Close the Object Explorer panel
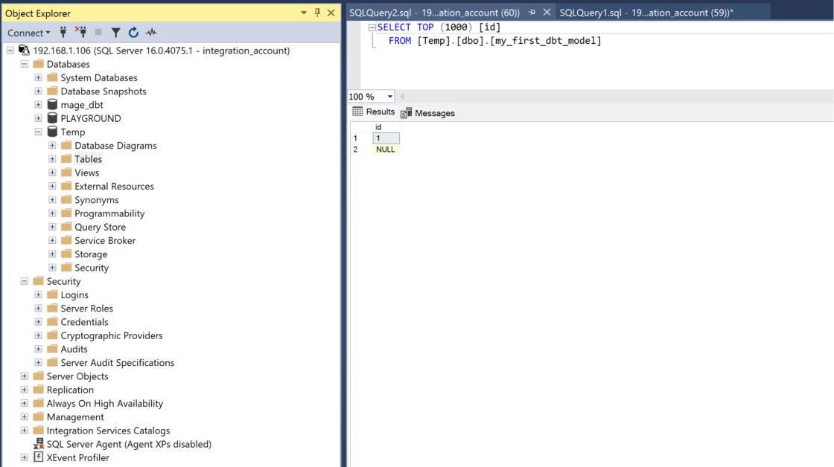Image resolution: width=834 pixels, height=467 pixels. pyautogui.click(x=331, y=13)
